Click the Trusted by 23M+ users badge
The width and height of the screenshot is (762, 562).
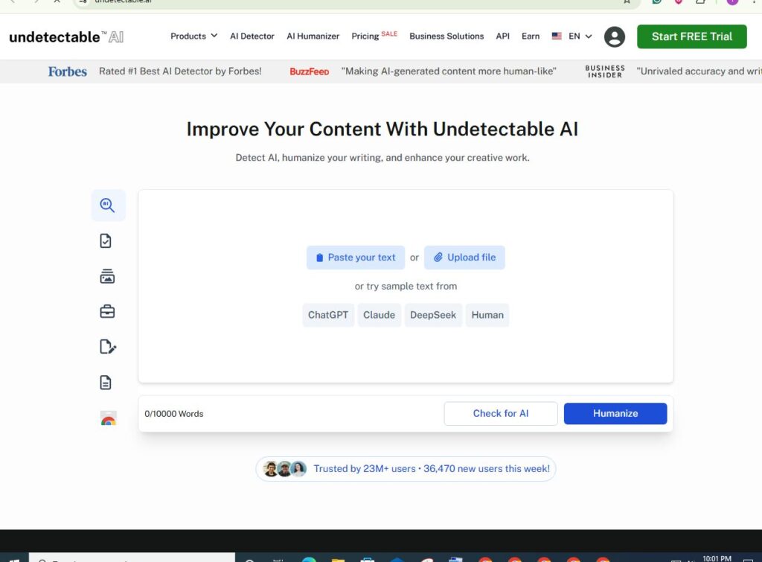tap(406, 469)
